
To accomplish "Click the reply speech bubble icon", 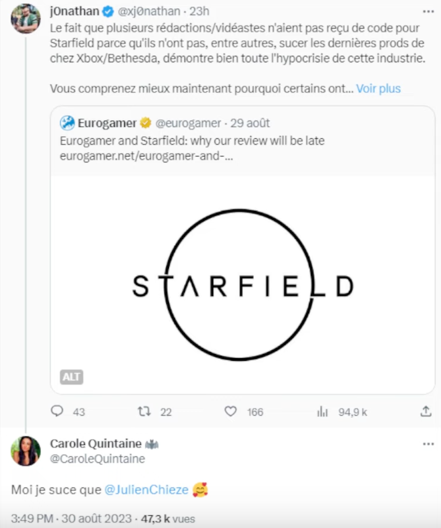I will (57, 411).
